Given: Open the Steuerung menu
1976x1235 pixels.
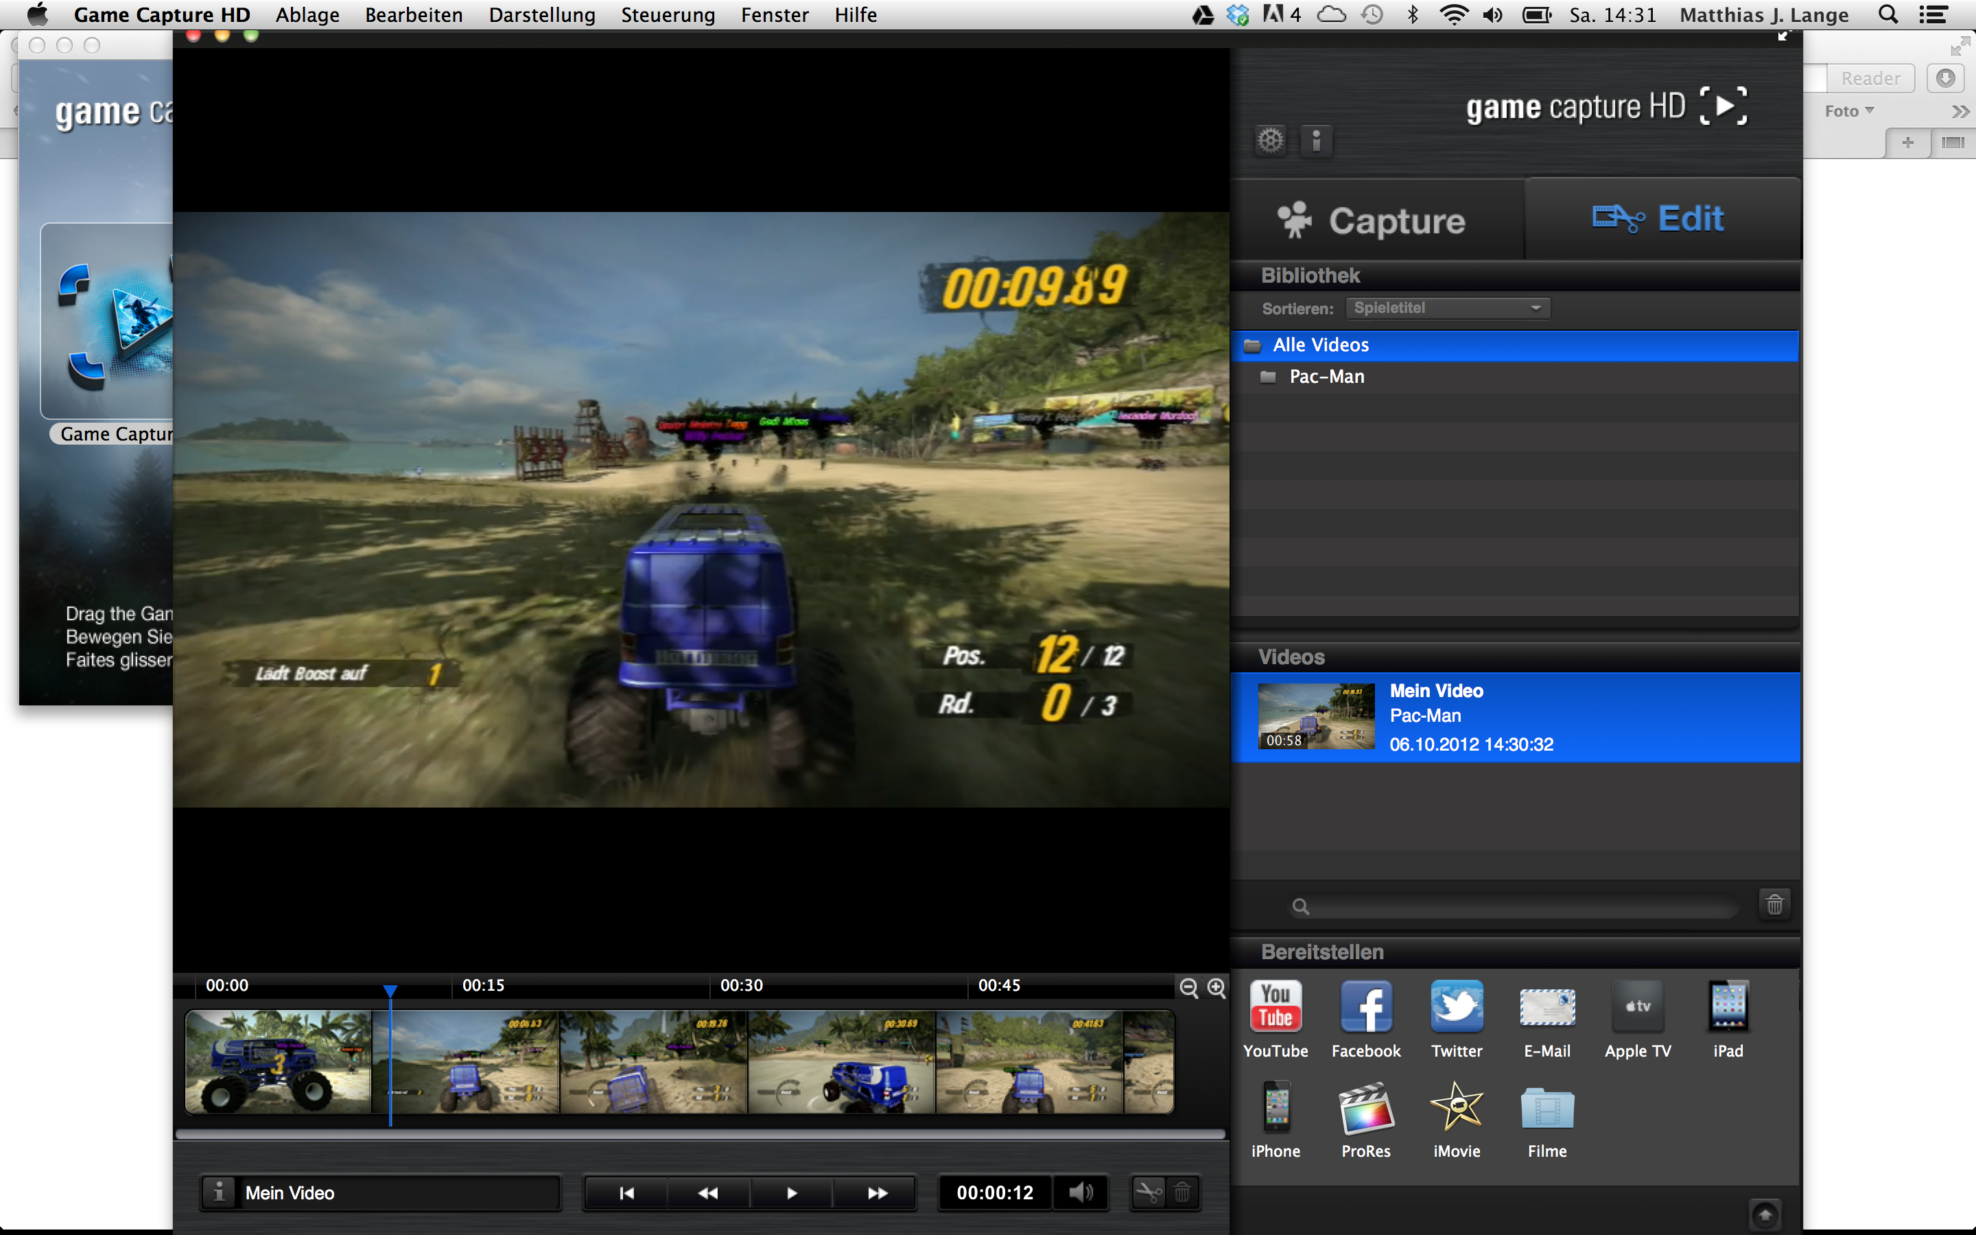Looking at the screenshot, I should [x=667, y=14].
